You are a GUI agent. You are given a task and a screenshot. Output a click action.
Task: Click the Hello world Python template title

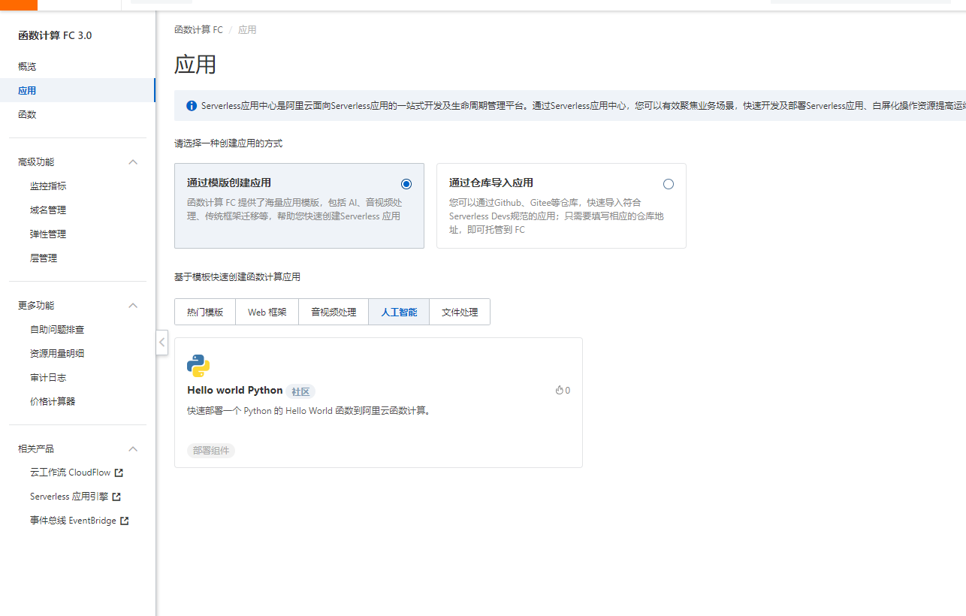pos(234,391)
